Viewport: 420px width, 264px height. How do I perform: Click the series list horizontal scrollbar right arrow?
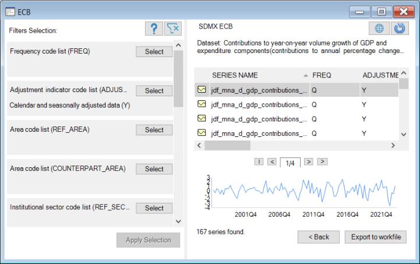point(393,146)
